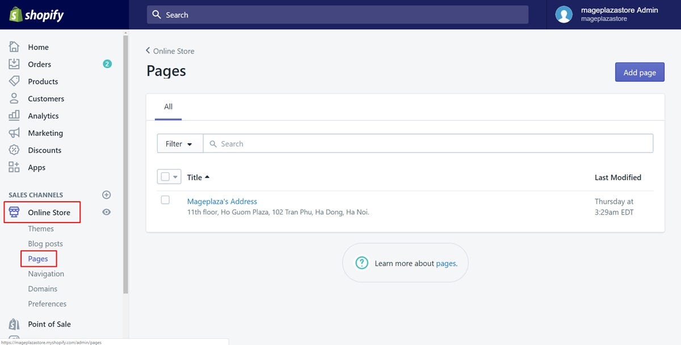Screen dimensions: 681x345
Task: Open the Mageplaza's Address page link
Action: point(221,201)
